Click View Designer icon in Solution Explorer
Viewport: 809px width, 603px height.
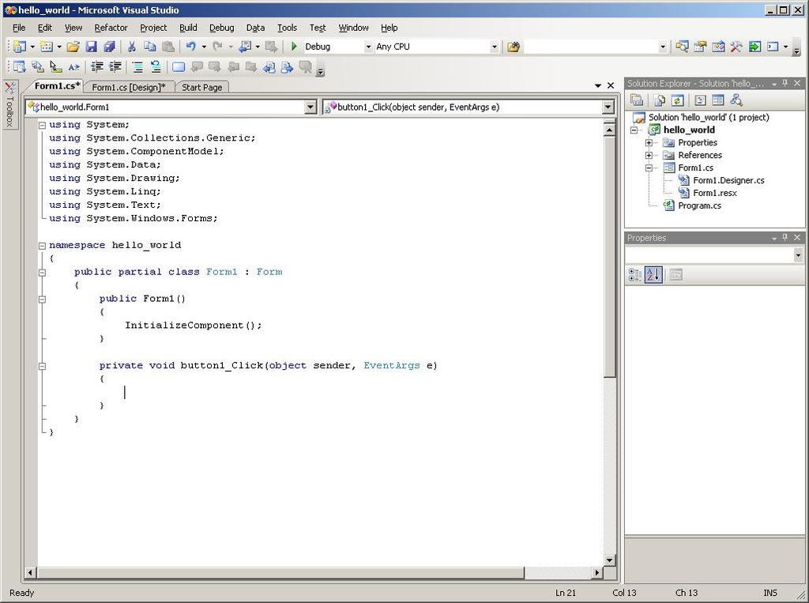718,100
